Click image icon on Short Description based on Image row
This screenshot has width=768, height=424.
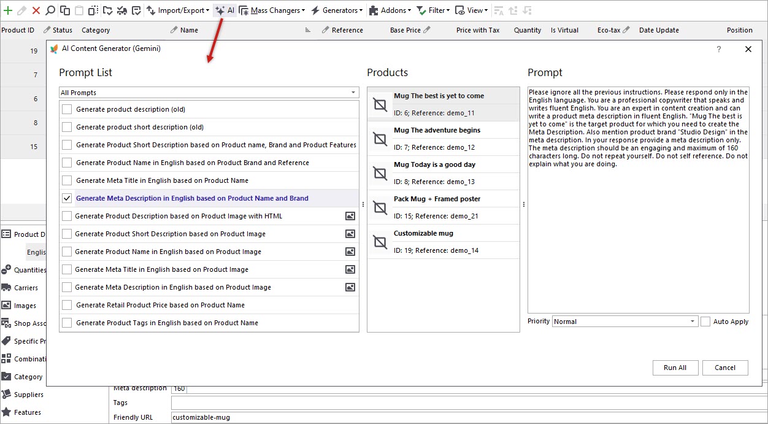(x=350, y=234)
